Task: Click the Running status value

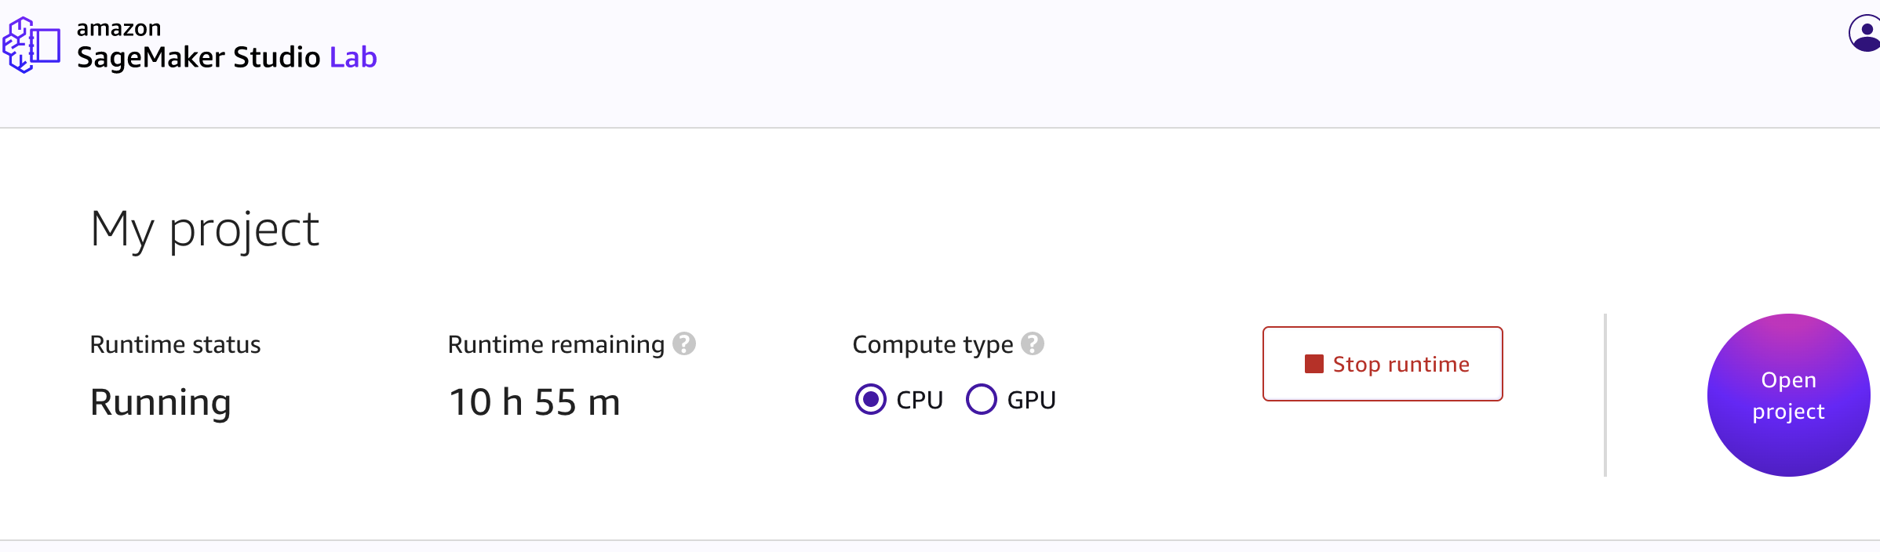Action: (161, 402)
